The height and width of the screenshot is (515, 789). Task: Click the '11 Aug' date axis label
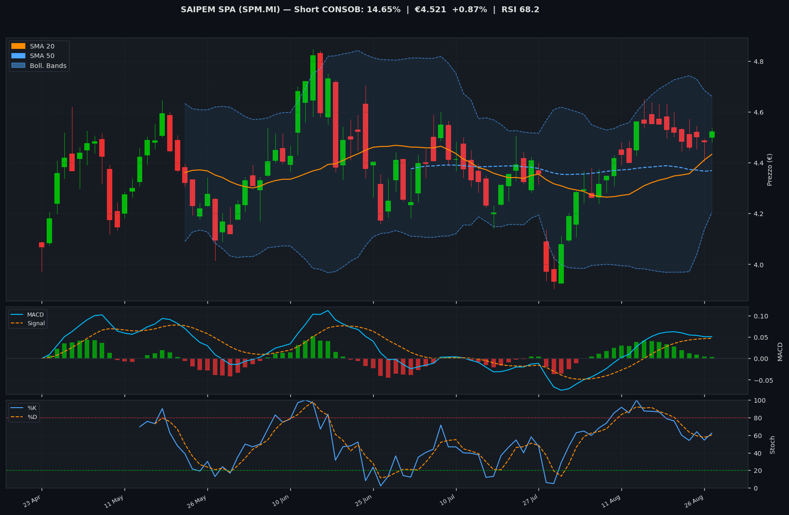tap(611, 501)
